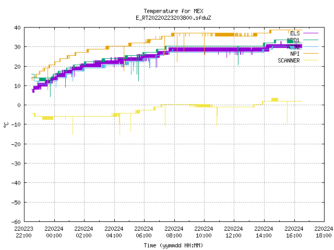Click the NPD1 legend label
334x250 pixels.
click(x=293, y=40)
